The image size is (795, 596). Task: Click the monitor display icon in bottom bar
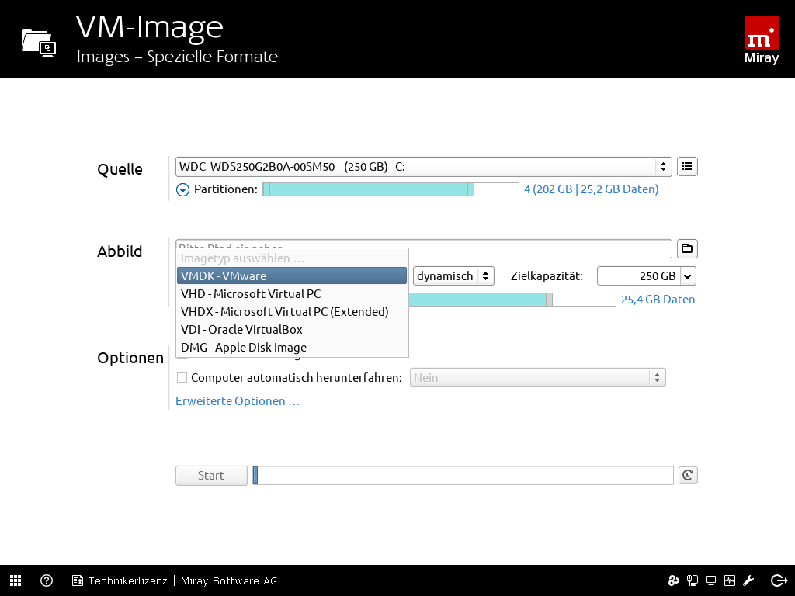click(711, 580)
